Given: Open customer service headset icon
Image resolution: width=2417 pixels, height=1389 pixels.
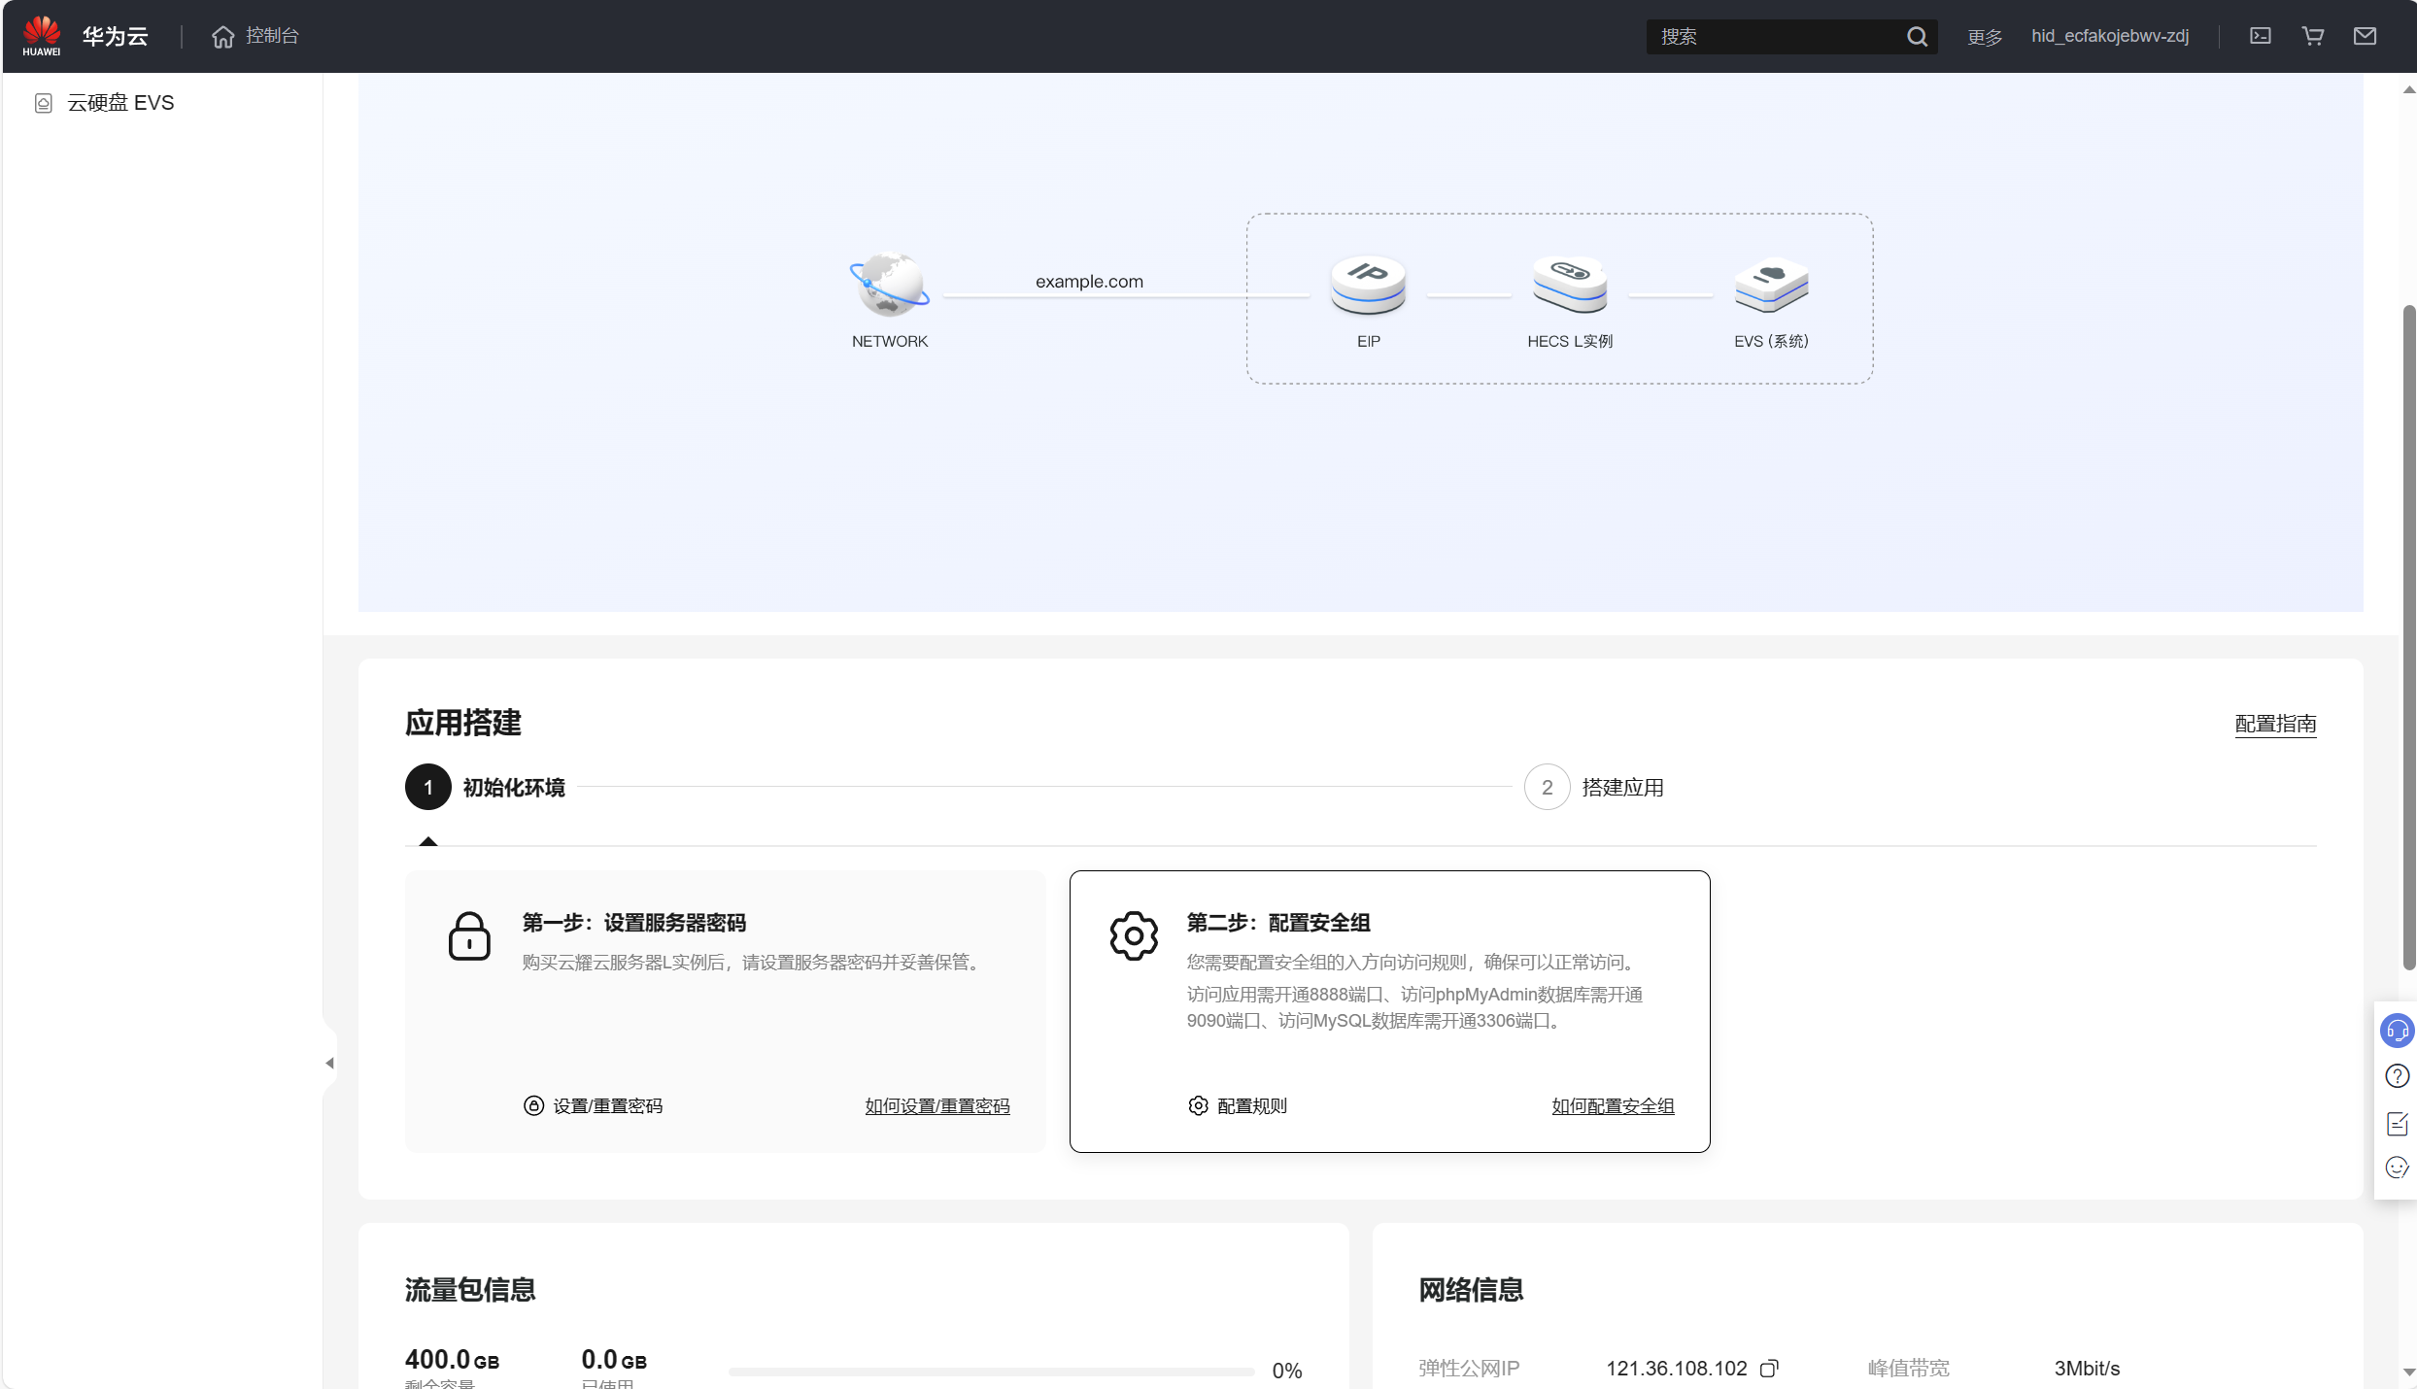Looking at the screenshot, I should coord(2397,1031).
